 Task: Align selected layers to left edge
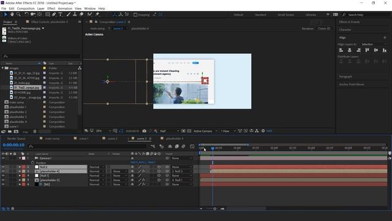click(341, 50)
